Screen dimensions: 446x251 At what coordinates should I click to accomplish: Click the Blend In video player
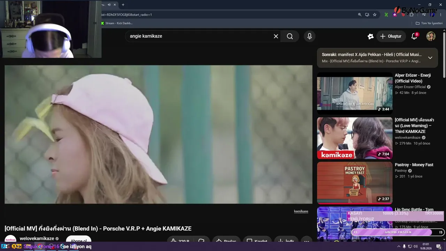(159, 134)
